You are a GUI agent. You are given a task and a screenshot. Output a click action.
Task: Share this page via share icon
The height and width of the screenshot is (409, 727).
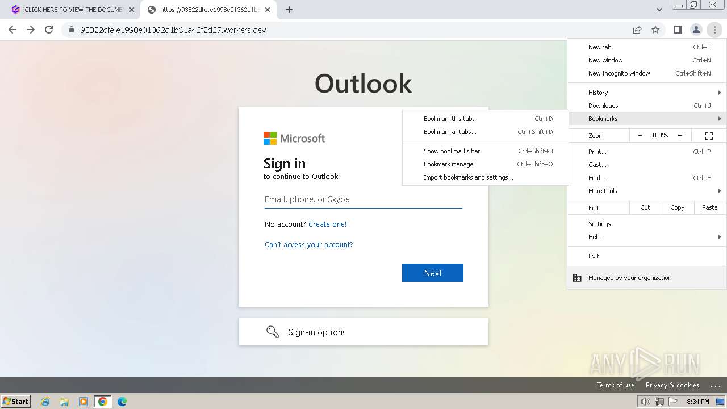coord(637,30)
